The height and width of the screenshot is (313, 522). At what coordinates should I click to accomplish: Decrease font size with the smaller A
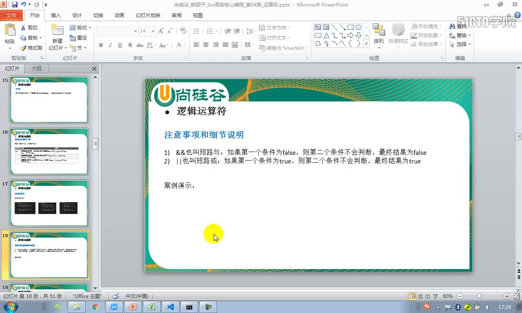(x=170, y=31)
